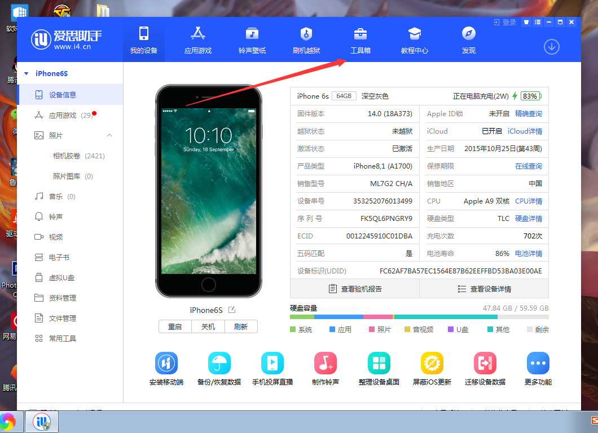Open the 我的设备 tab

click(x=144, y=39)
